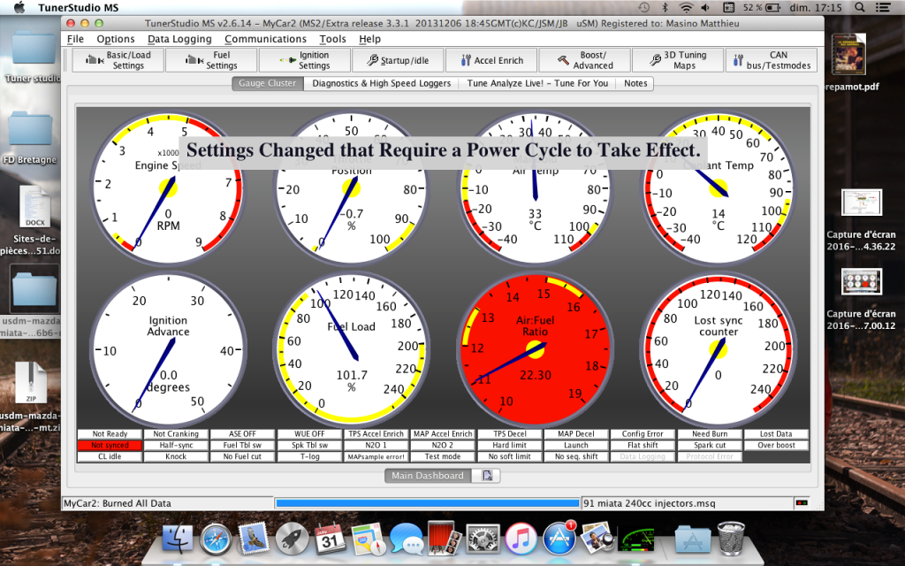Screen dimensions: 905x566
Task: Click the Not Cranking indicator
Action: [x=176, y=433]
